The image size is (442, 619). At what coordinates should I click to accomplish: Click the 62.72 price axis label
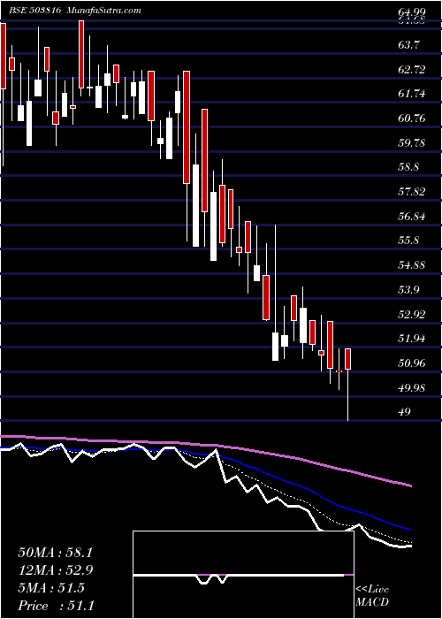[x=413, y=70]
